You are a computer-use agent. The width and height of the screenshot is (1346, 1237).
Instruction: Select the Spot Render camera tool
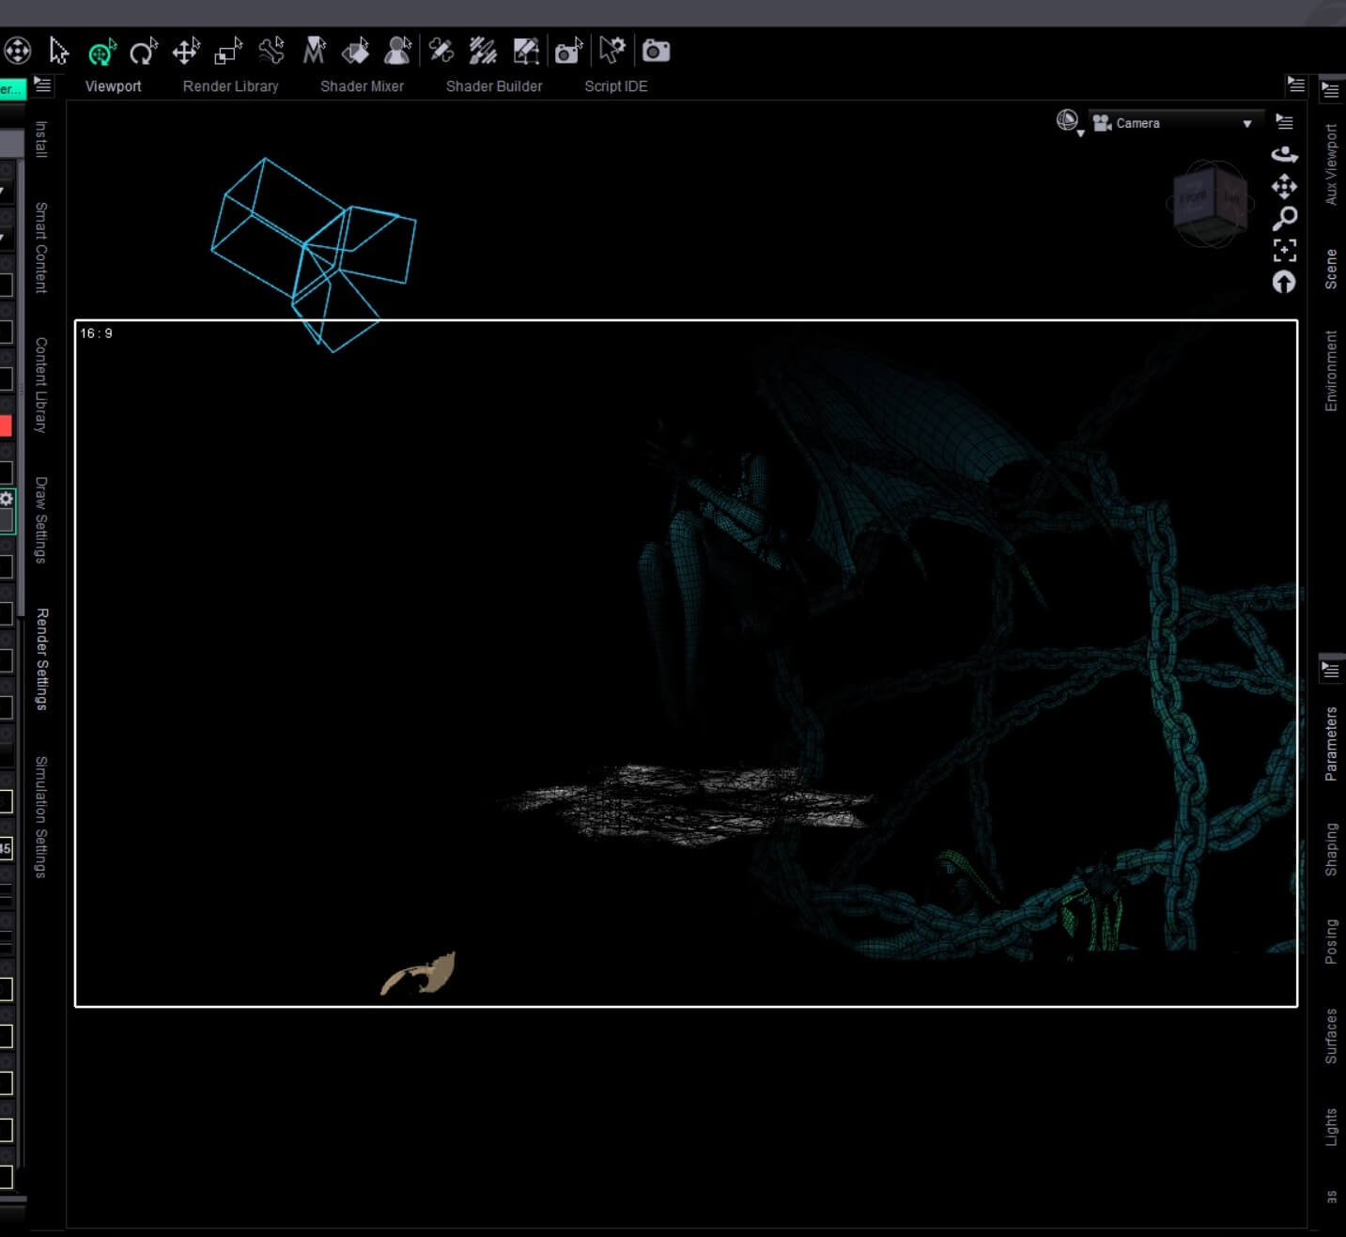point(568,51)
